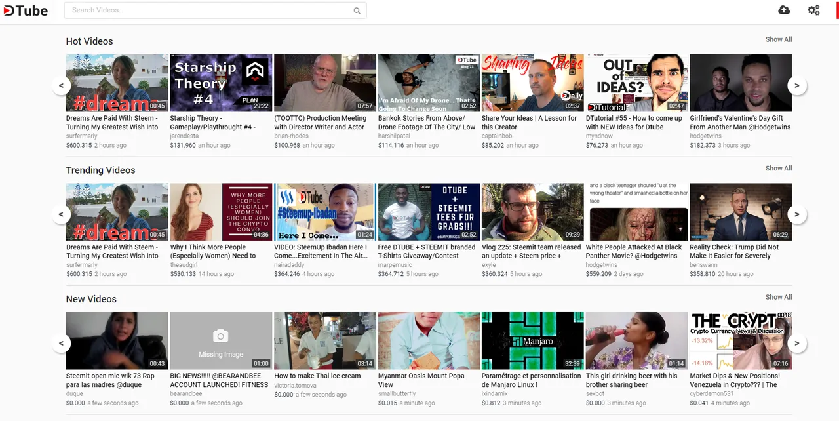Open the Reality Check Trump thumbnail
Image resolution: width=839 pixels, height=421 pixels.
741,212
